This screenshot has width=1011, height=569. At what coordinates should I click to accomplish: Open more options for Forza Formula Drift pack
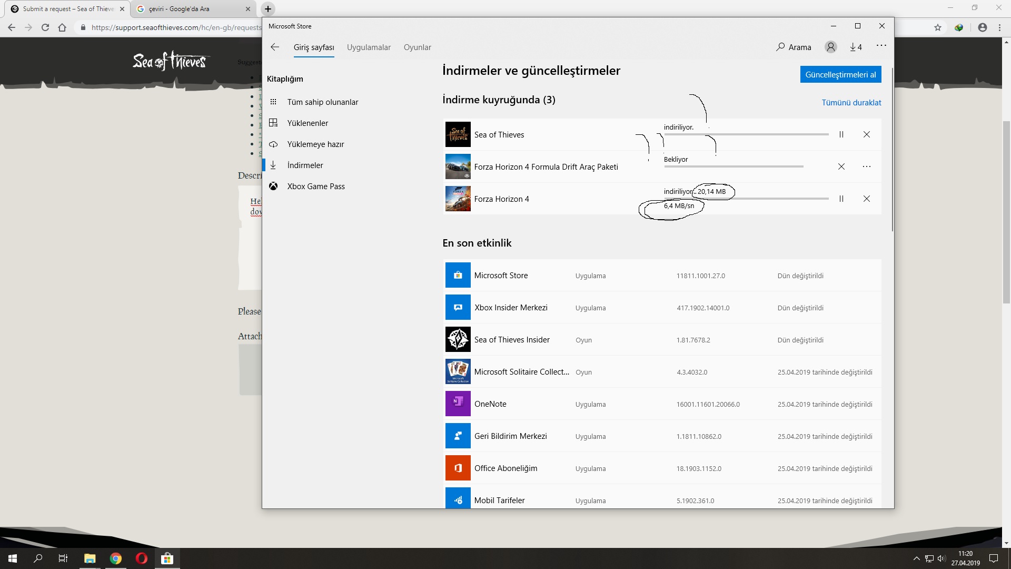tap(867, 166)
